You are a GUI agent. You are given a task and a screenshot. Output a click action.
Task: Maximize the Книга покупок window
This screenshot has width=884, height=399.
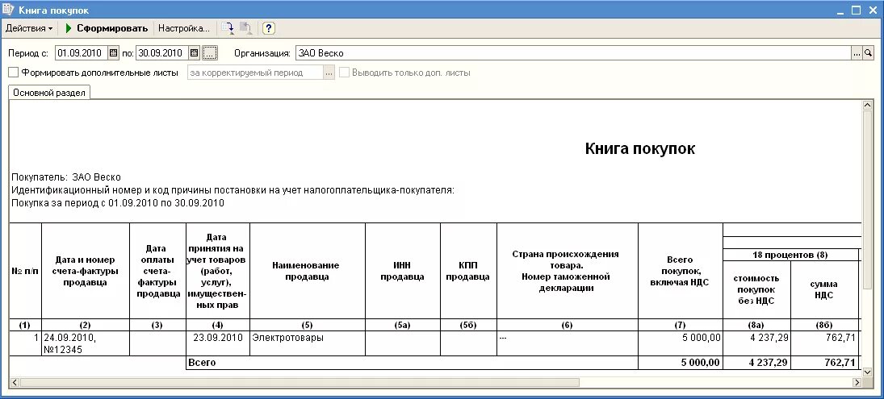pos(857,10)
